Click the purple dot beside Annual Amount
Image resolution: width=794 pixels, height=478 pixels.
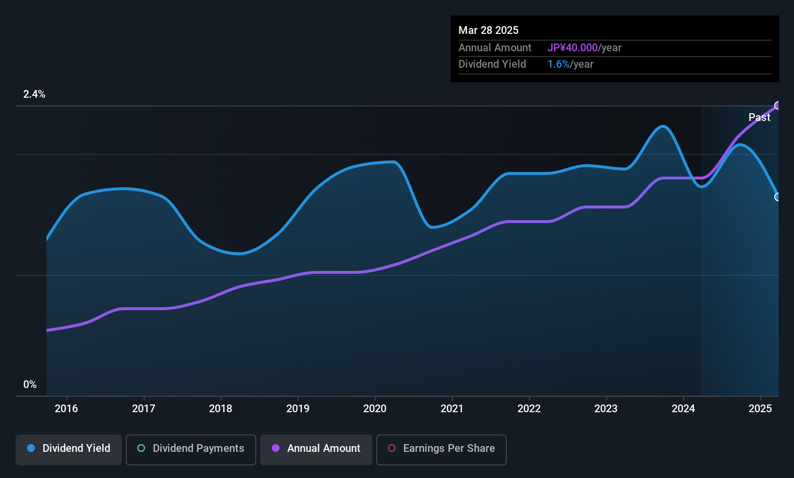click(276, 448)
